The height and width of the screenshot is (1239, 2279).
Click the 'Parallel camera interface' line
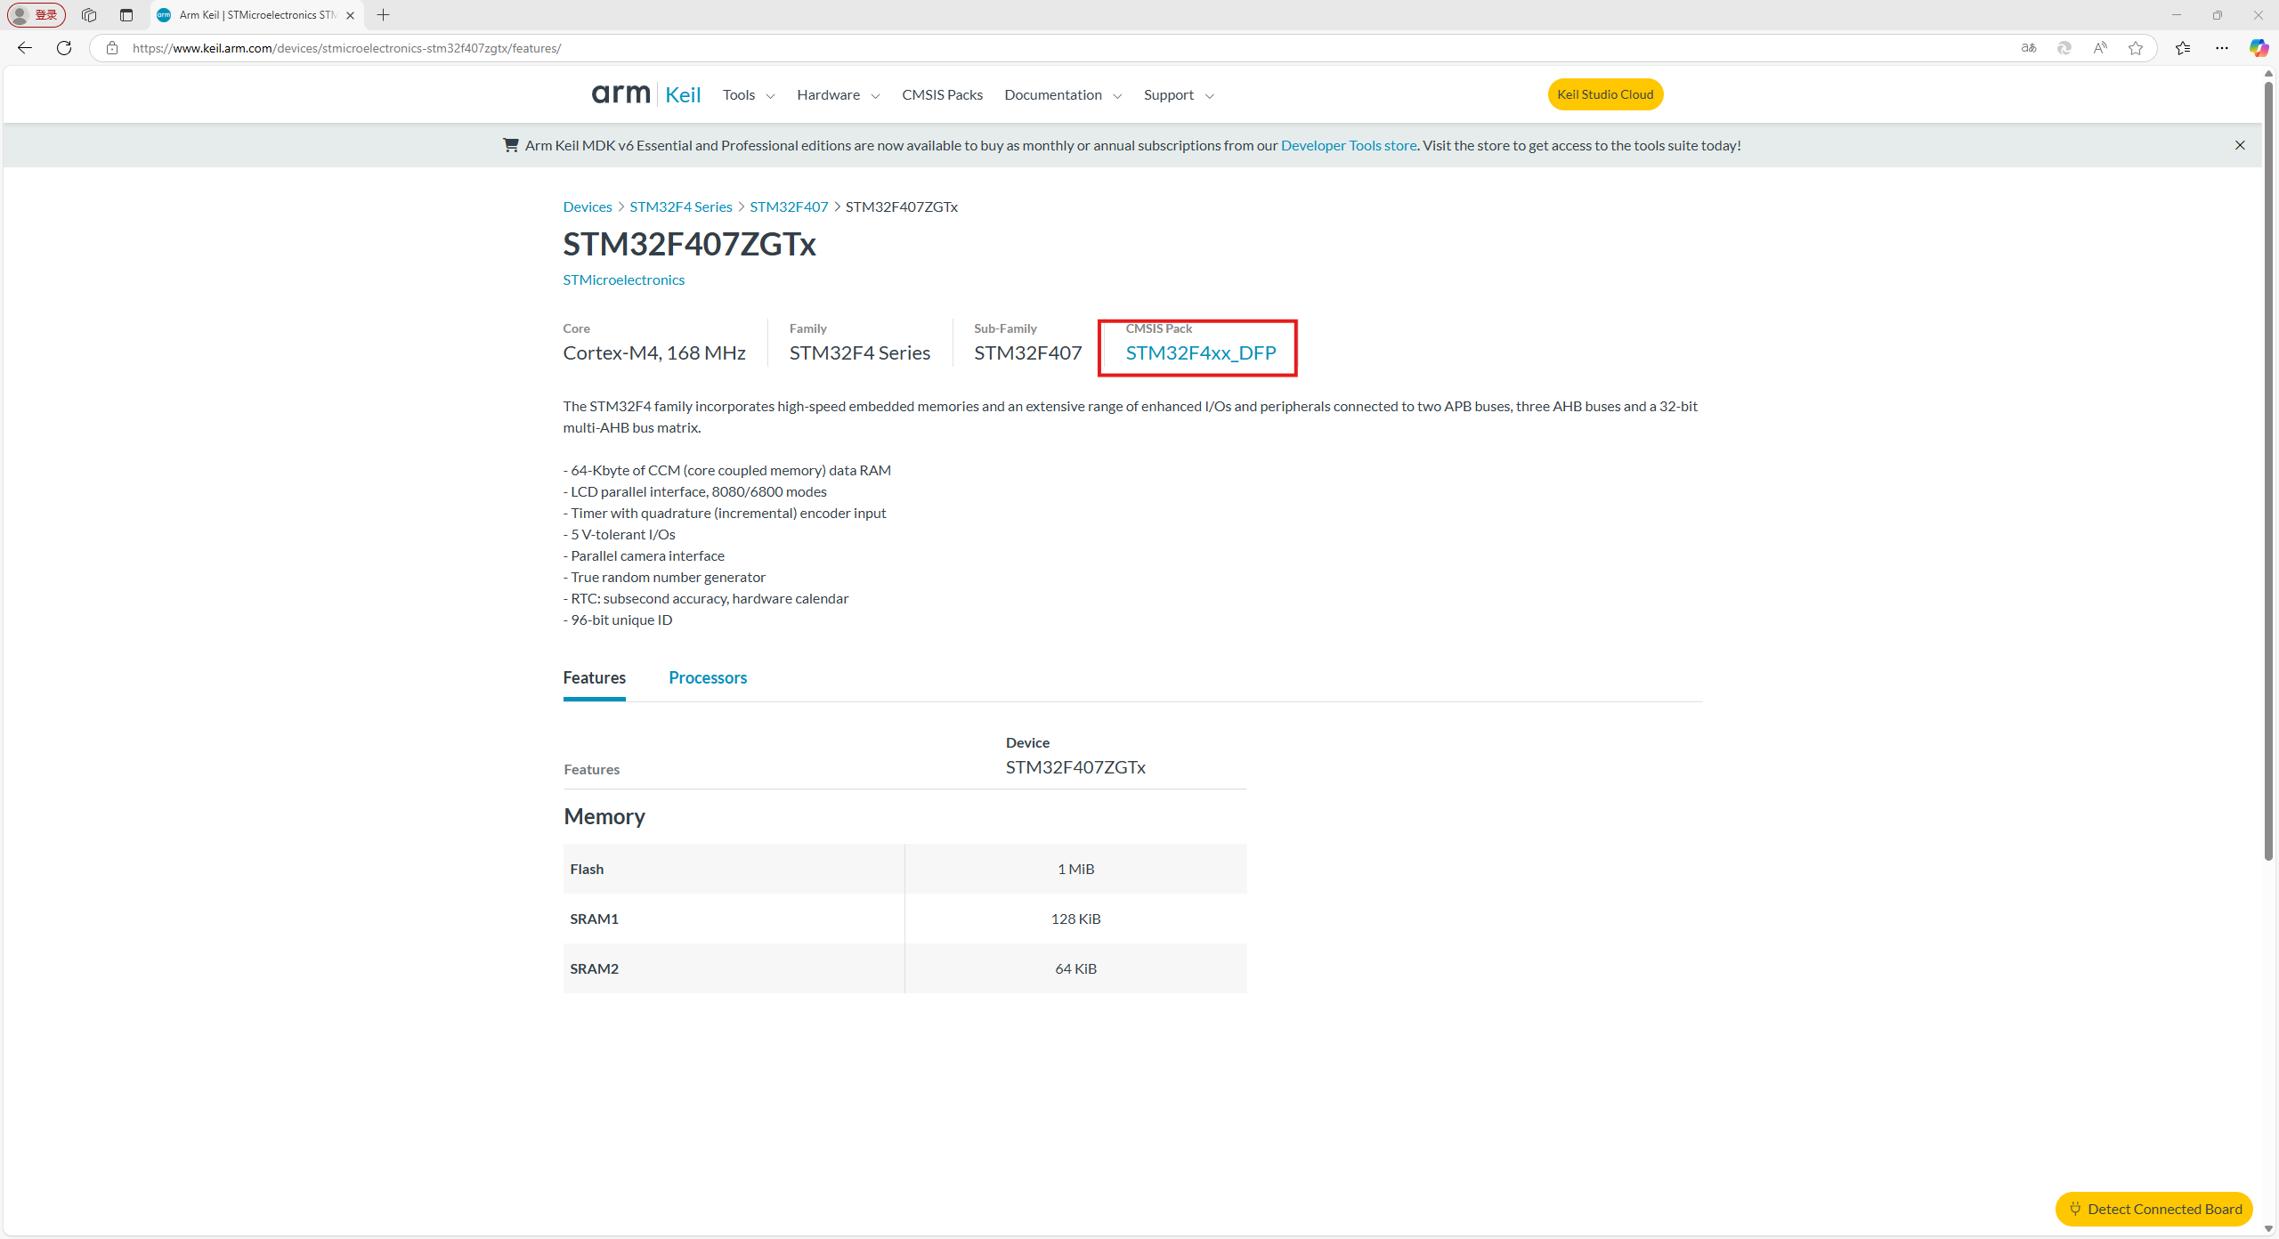(x=644, y=555)
